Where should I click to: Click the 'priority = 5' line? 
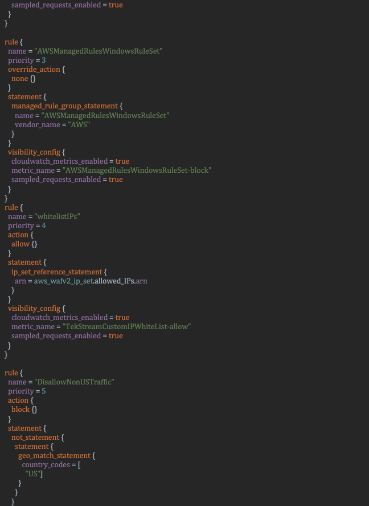[x=27, y=391]
